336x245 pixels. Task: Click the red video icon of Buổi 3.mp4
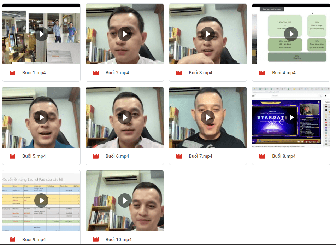pyautogui.click(x=179, y=73)
